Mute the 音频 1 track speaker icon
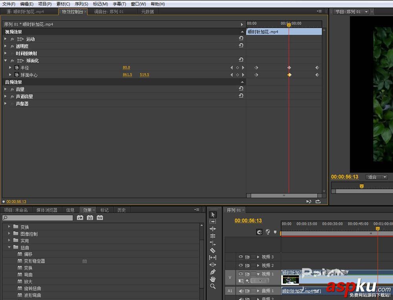This screenshot has width=393, height=300. tap(241, 291)
